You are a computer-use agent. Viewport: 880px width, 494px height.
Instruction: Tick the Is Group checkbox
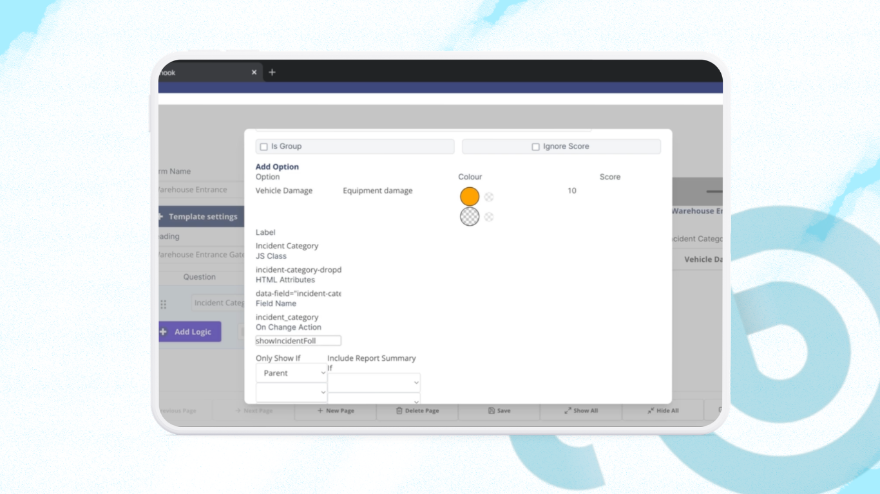point(263,147)
